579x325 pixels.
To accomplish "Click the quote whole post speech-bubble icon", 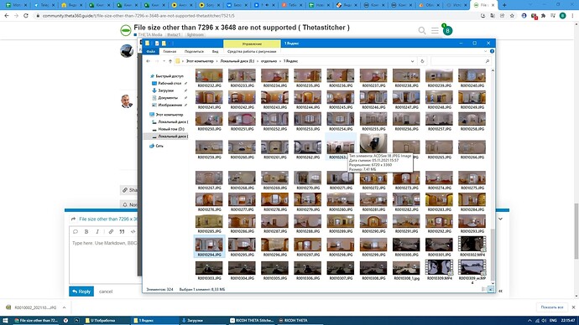I will [76, 232].
